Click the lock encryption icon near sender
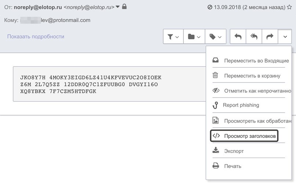The height and width of the screenshot is (183, 296). (x=124, y=7)
